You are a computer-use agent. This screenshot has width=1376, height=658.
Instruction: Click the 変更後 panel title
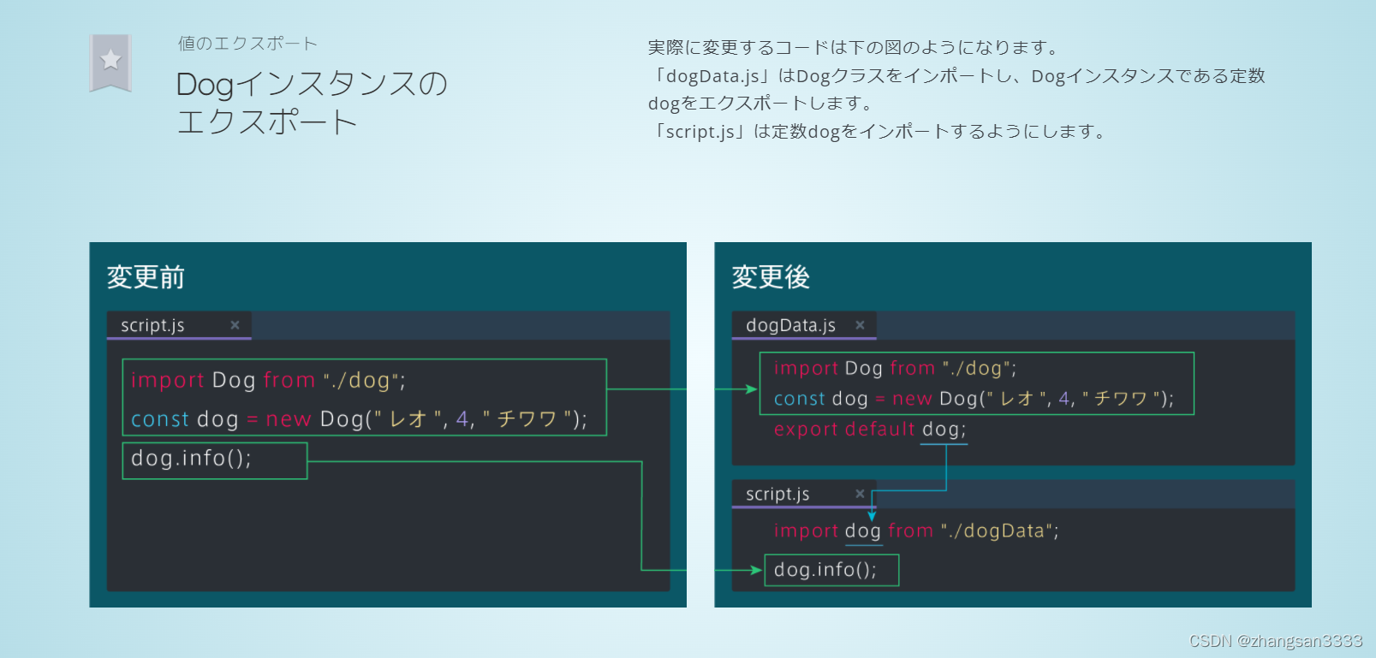point(771,277)
